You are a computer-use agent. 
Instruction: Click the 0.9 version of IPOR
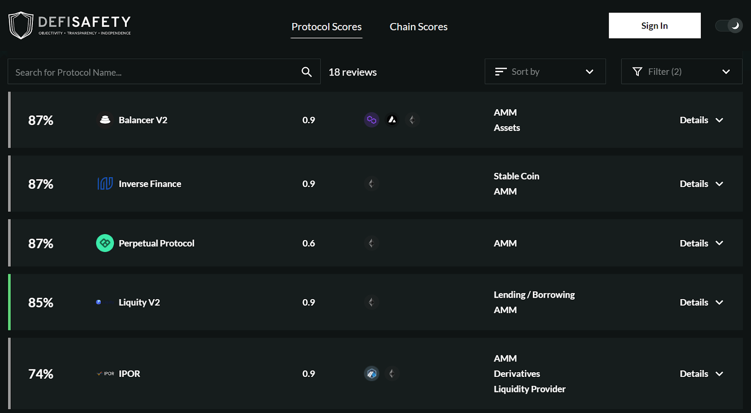(309, 374)
